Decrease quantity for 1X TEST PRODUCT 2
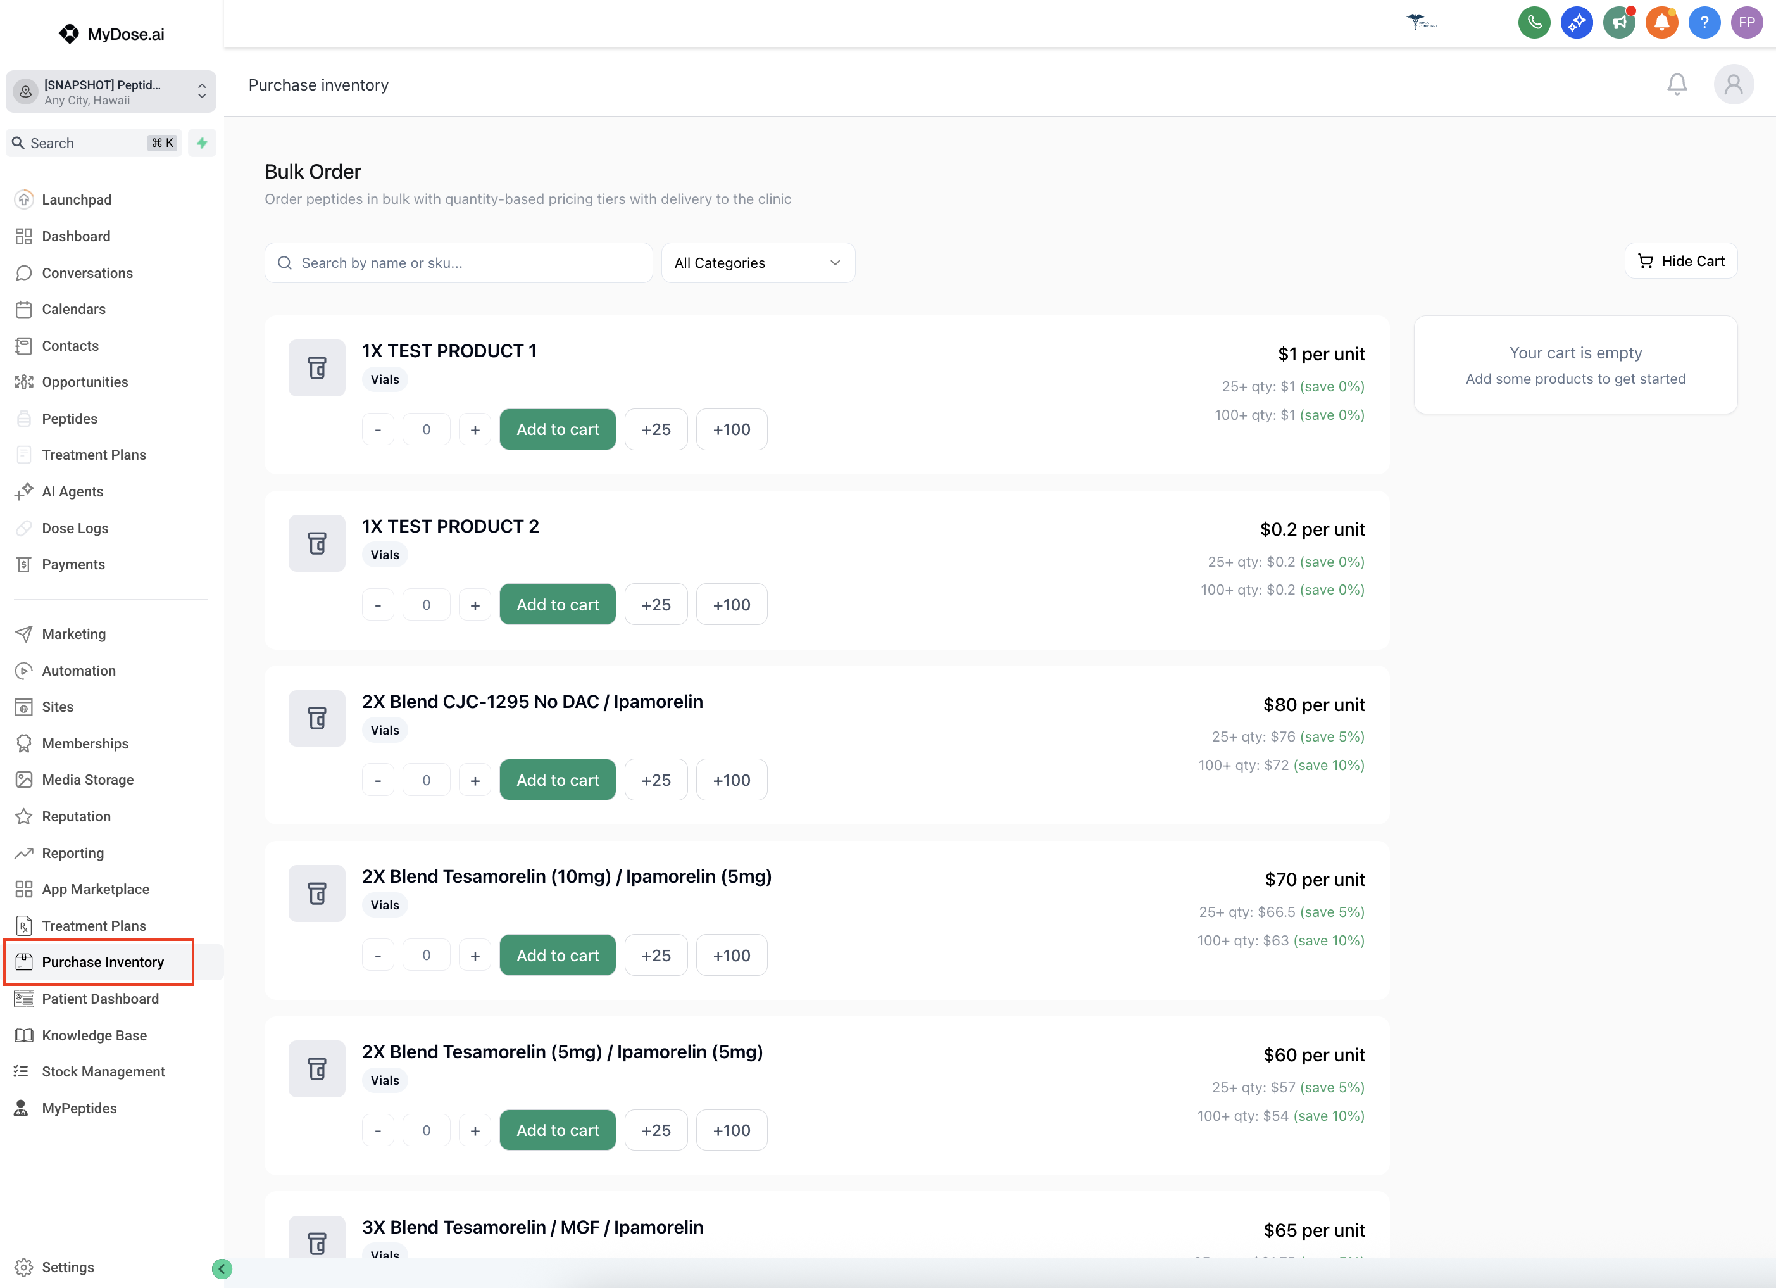 click(x=378, y=605)
